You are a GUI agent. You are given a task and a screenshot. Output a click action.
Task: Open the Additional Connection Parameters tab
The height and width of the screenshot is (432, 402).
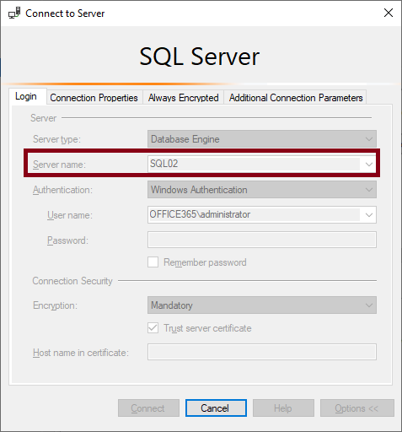point(296,98)
